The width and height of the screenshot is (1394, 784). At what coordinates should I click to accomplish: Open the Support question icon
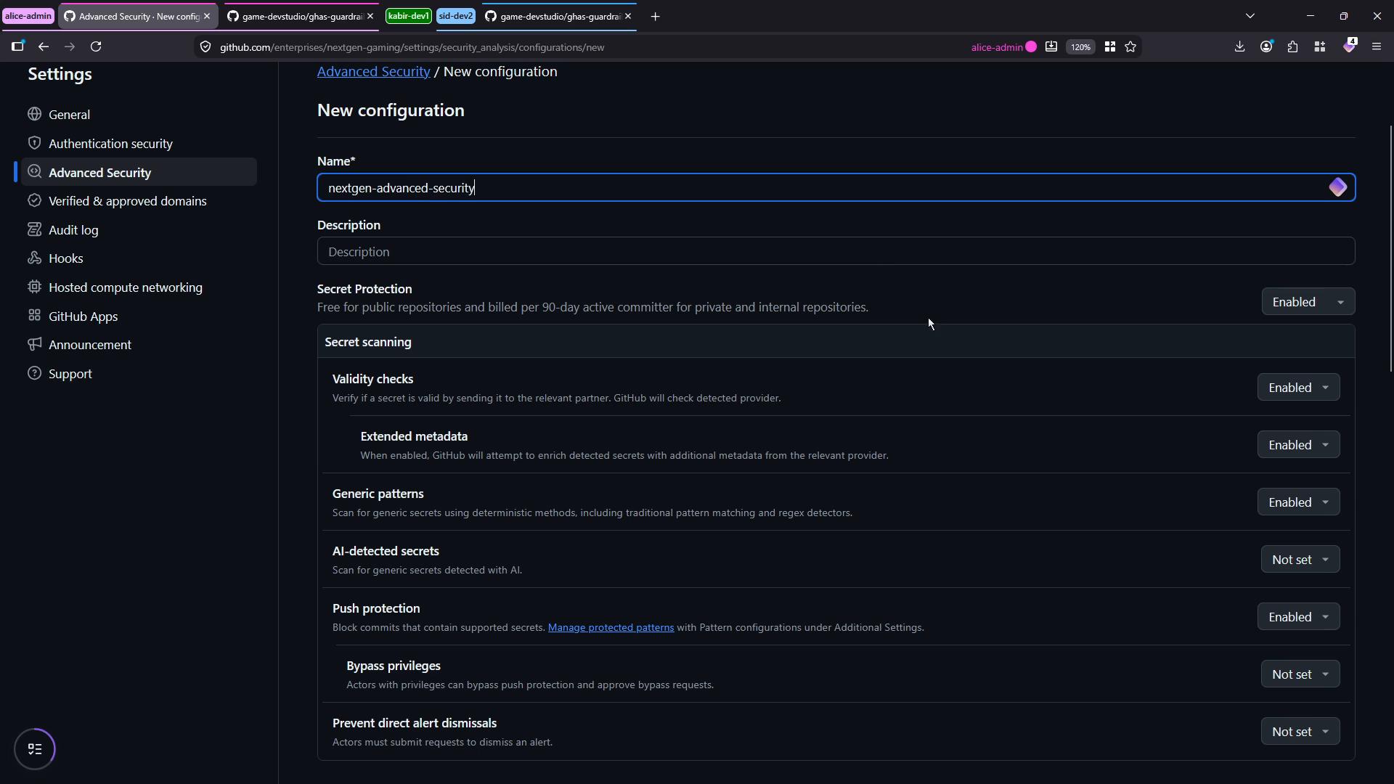[34, 373]
